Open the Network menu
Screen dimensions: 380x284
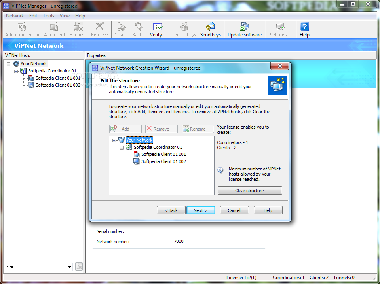pos(15,16)
